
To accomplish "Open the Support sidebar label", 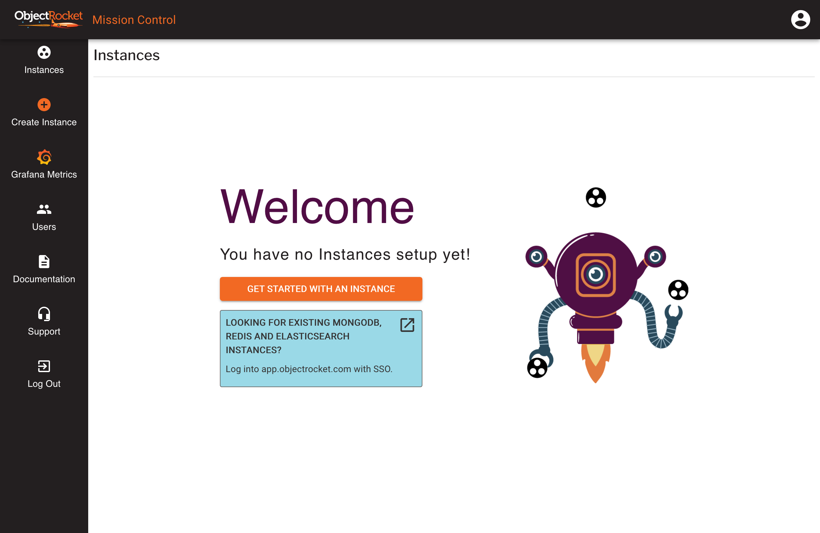I will click(44, 332).
